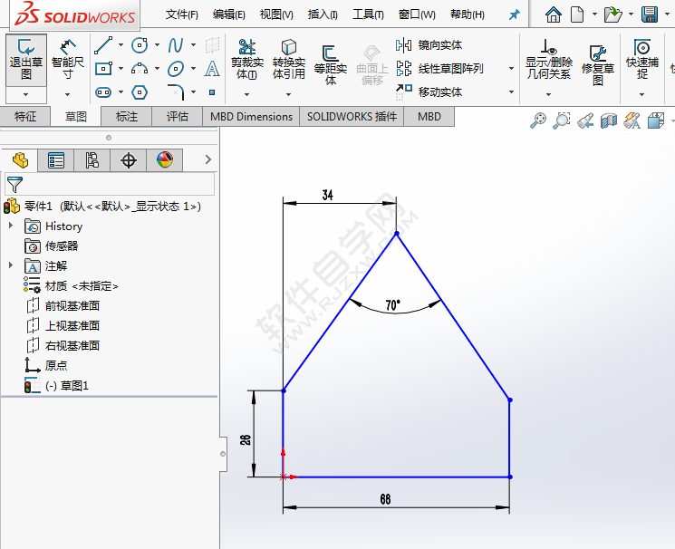
Task: Click the Exit Sketch (退出草图) button
Action: point(25,60)
